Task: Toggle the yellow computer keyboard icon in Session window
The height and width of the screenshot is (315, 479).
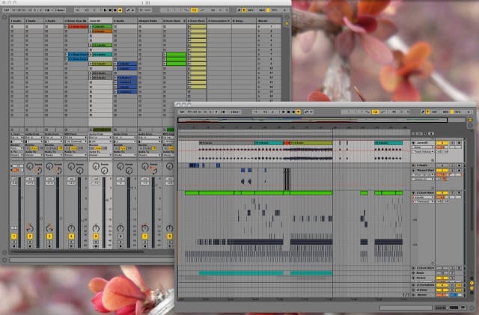Action: pyautogui.click(x=244, y=10)
